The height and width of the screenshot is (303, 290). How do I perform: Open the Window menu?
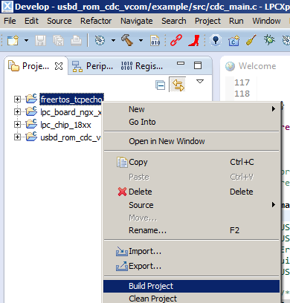click(x=266, y=21)
